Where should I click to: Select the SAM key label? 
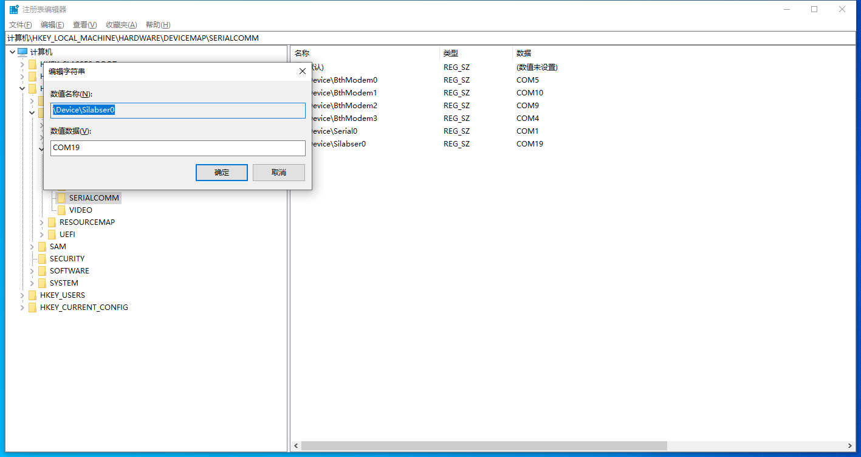(58, 247)
